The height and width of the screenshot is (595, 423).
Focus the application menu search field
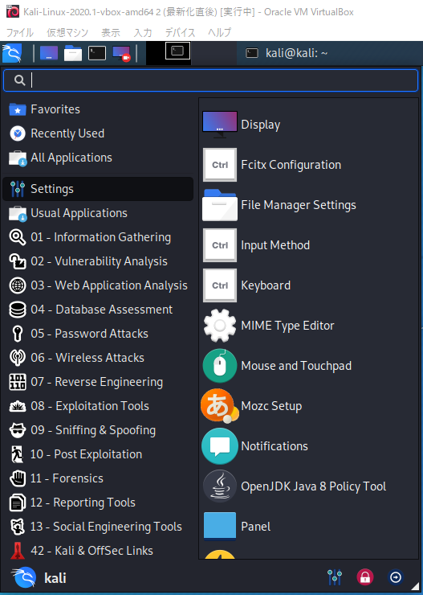[x=210, y=80]
